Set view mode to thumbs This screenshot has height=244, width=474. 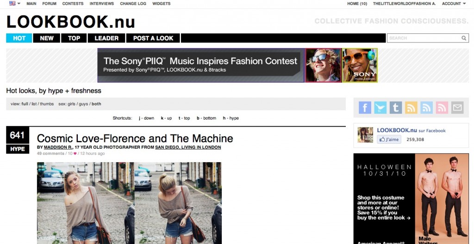[x=47, y=104]
